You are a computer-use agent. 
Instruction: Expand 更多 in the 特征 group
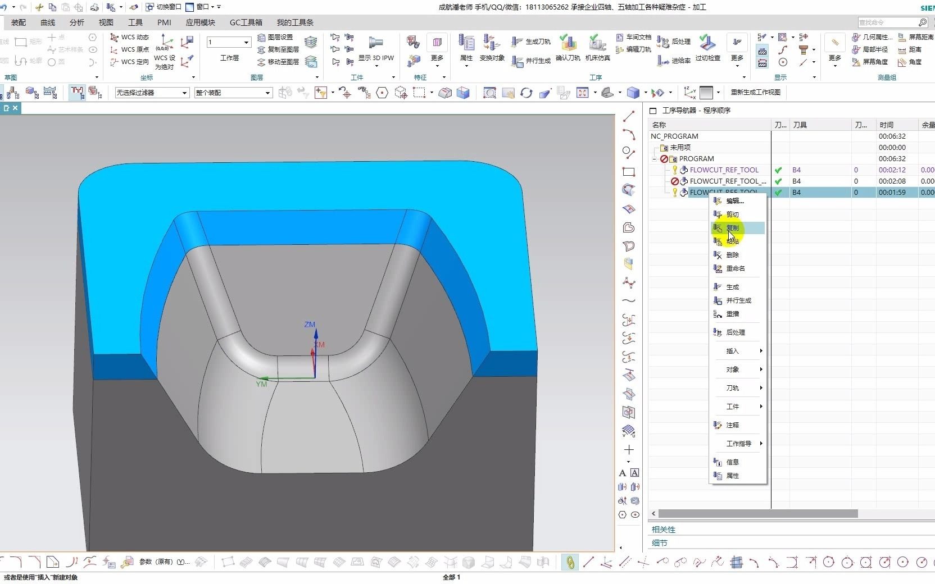point(437,49)
